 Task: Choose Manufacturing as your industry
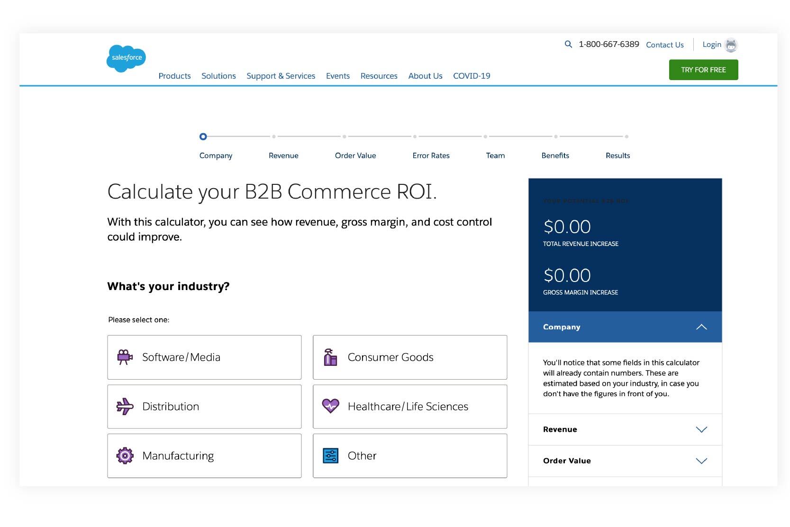point(204,455)
